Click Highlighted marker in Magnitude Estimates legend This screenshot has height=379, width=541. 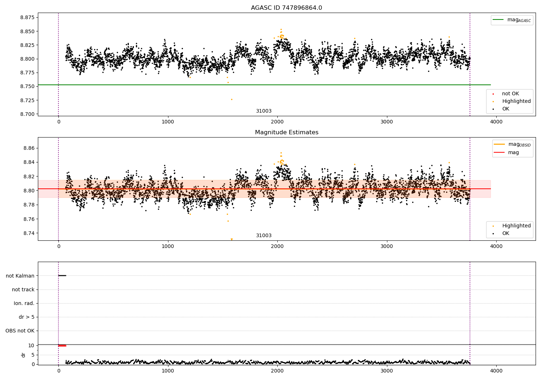coord(493,226)
